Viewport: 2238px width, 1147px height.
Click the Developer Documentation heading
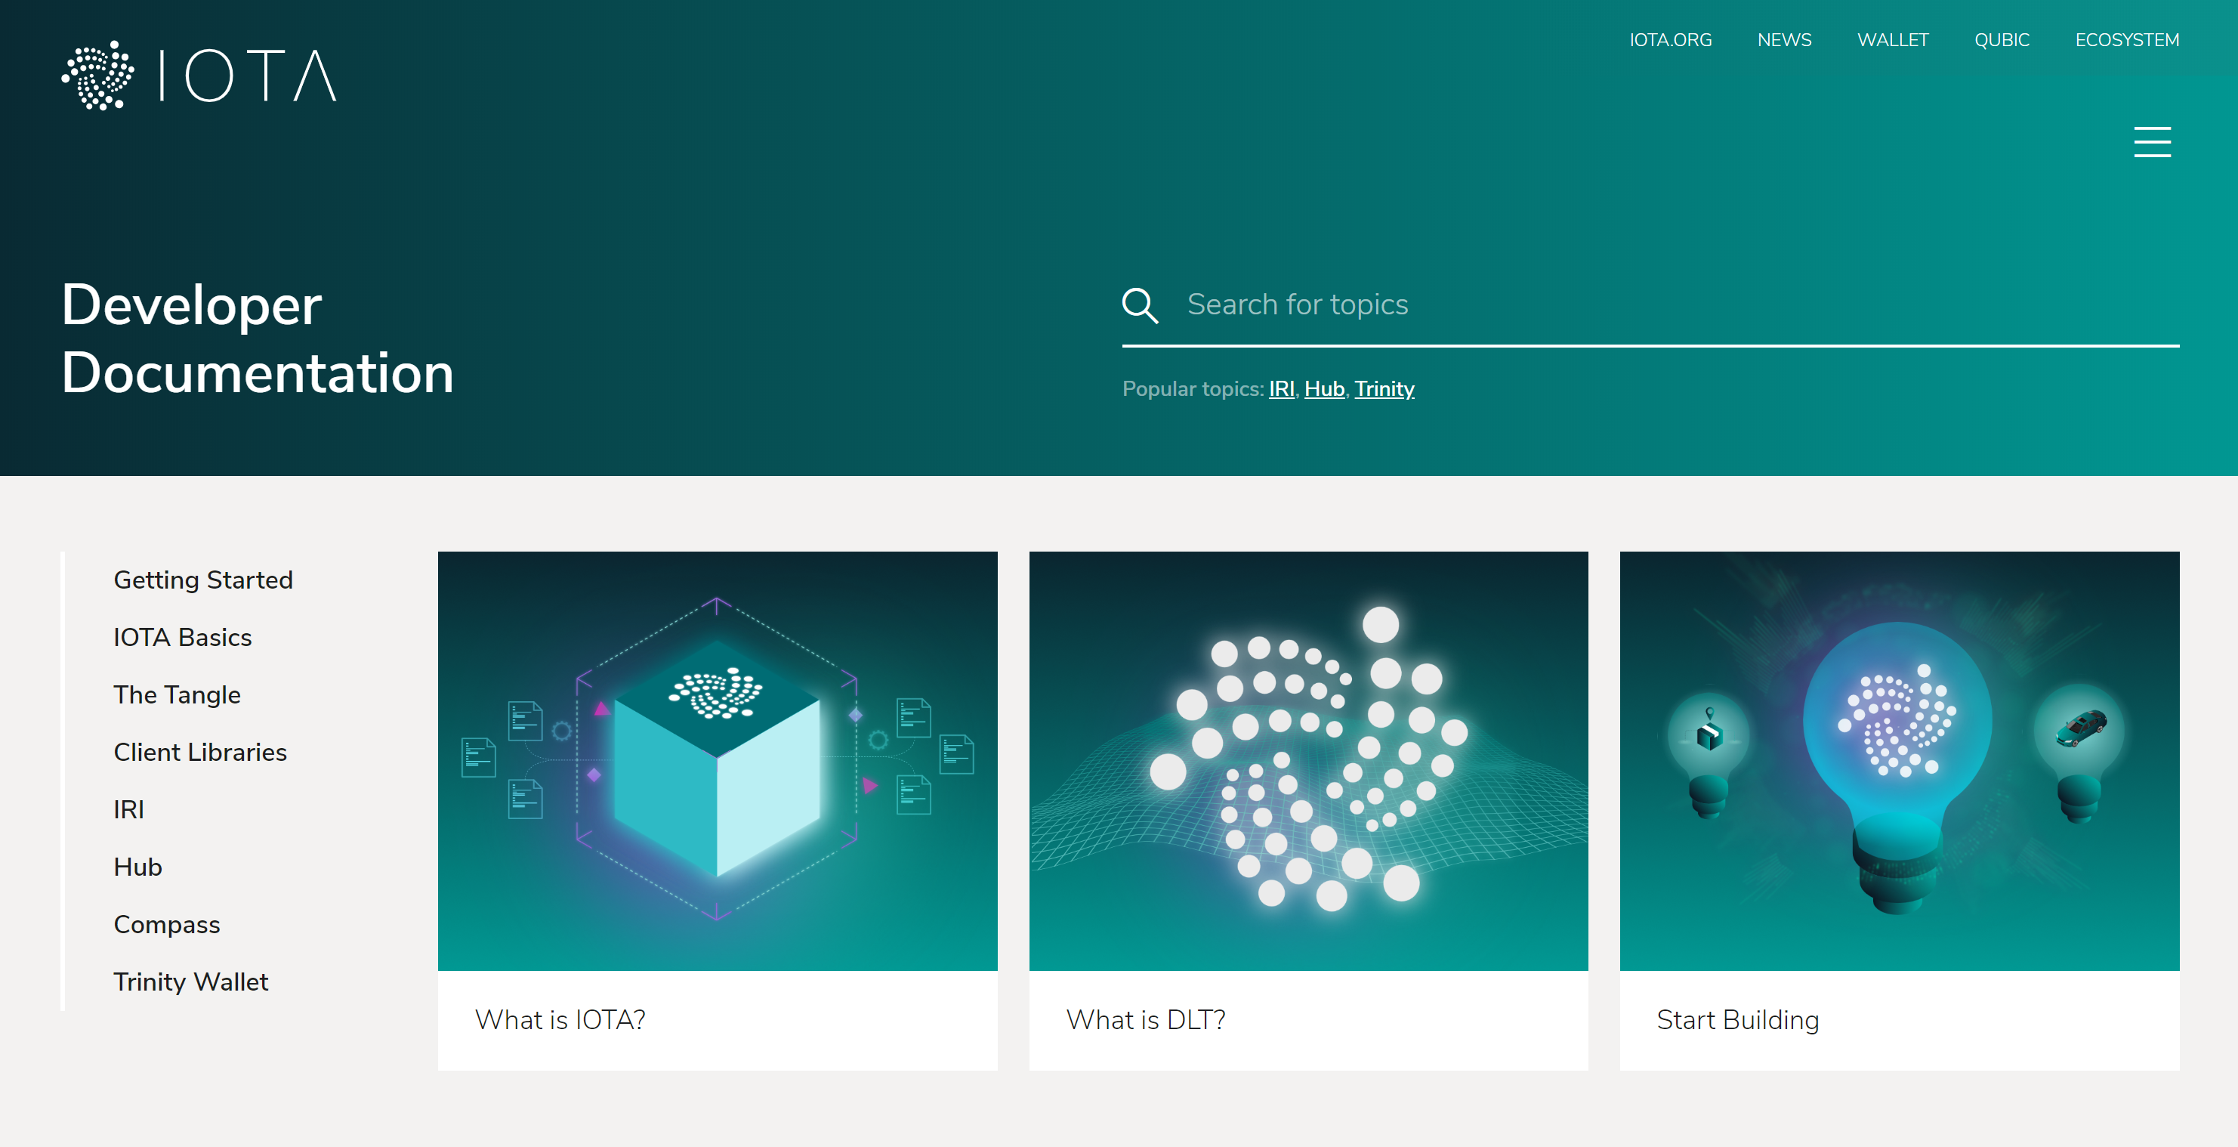(257, 339)
